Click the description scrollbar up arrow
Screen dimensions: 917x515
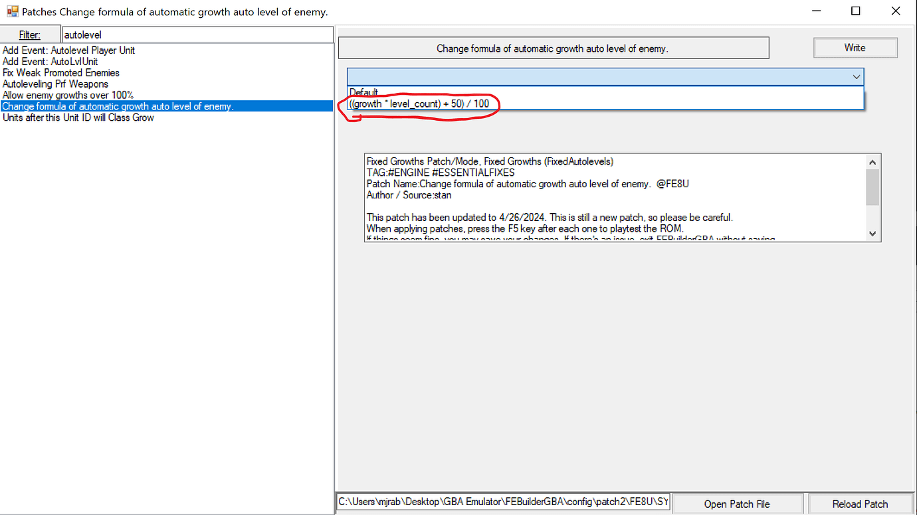point(873,162)
